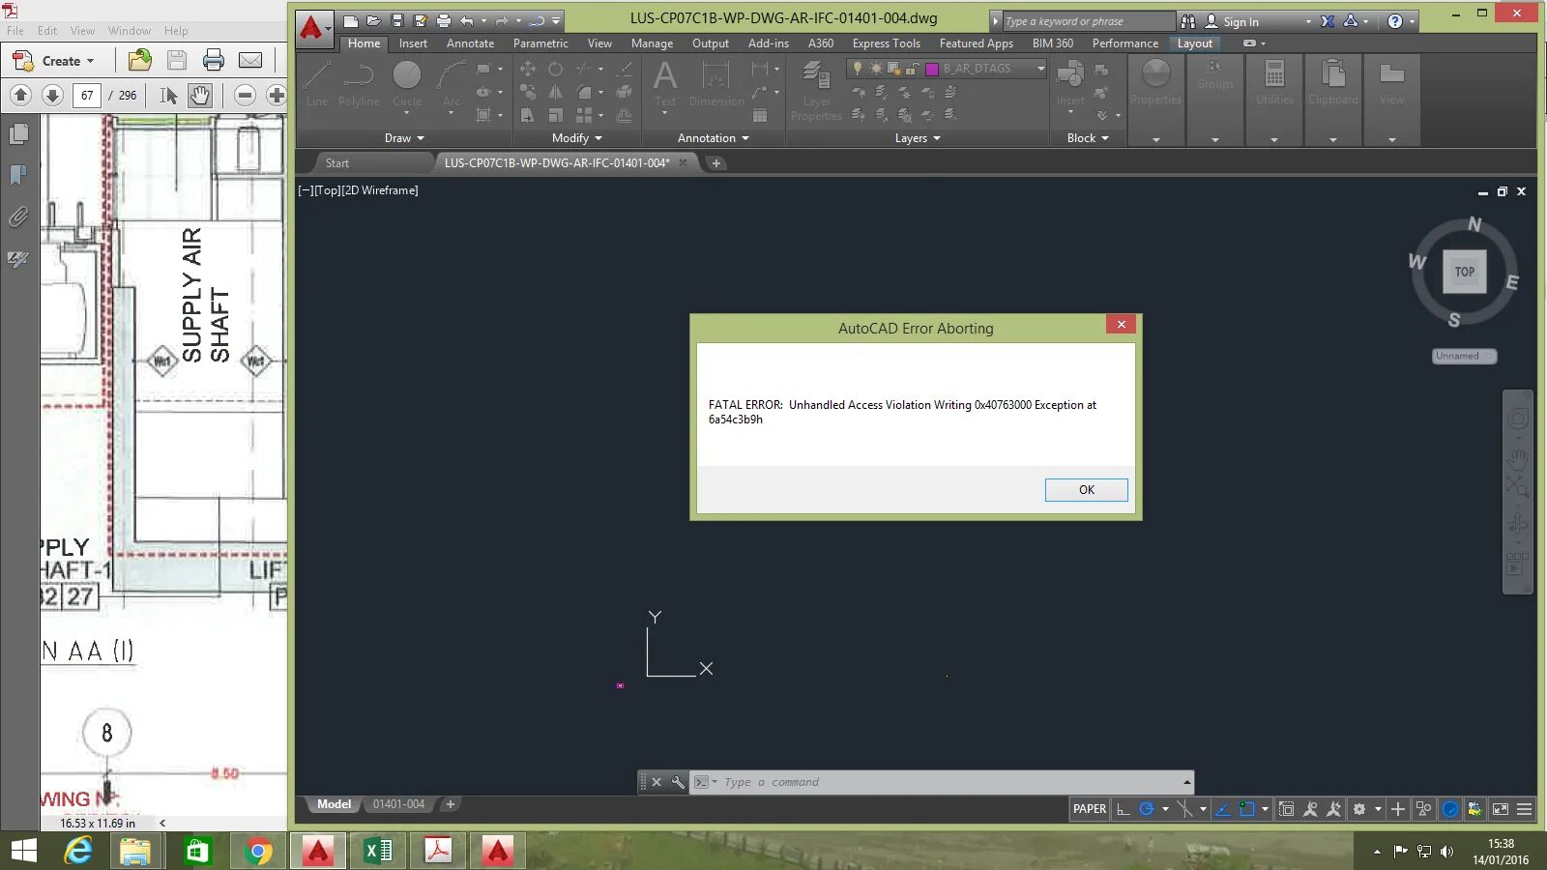The width and height of the screenshot is (1547, 870).
Task: Toggle Polar tracking in AutoCAD status bar
Action: [x=1147, y=809]
